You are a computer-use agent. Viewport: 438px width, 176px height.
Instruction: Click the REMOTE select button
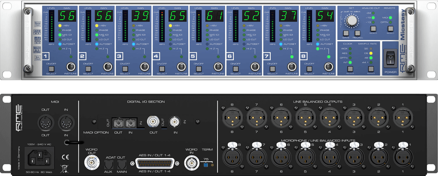tap(390, 29)
